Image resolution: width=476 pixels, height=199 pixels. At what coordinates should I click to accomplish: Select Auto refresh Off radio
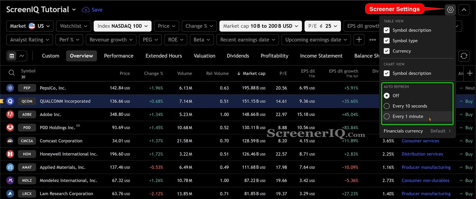click(386, 96)
